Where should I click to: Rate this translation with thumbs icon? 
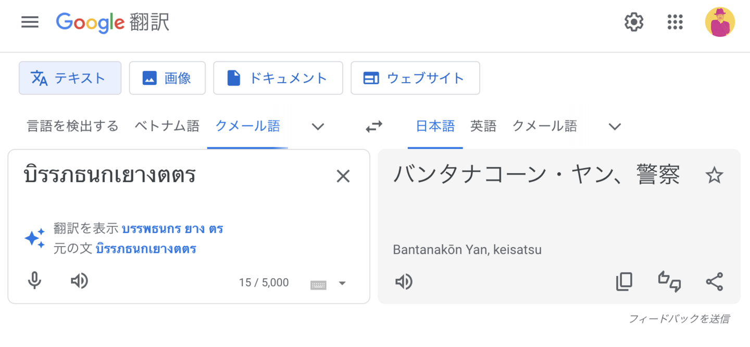[x=669, y=282]
